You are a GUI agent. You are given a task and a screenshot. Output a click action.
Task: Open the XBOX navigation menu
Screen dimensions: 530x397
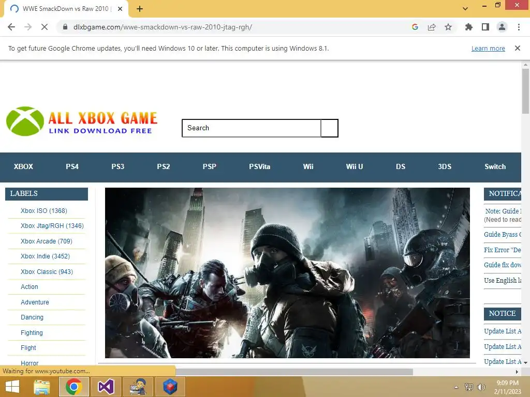click(23, 167)
